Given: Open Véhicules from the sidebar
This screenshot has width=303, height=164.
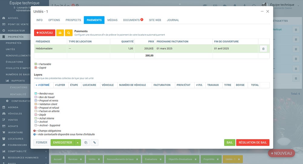Looking at the screenshot, I should pyautogui.click(x=15, y=113).
